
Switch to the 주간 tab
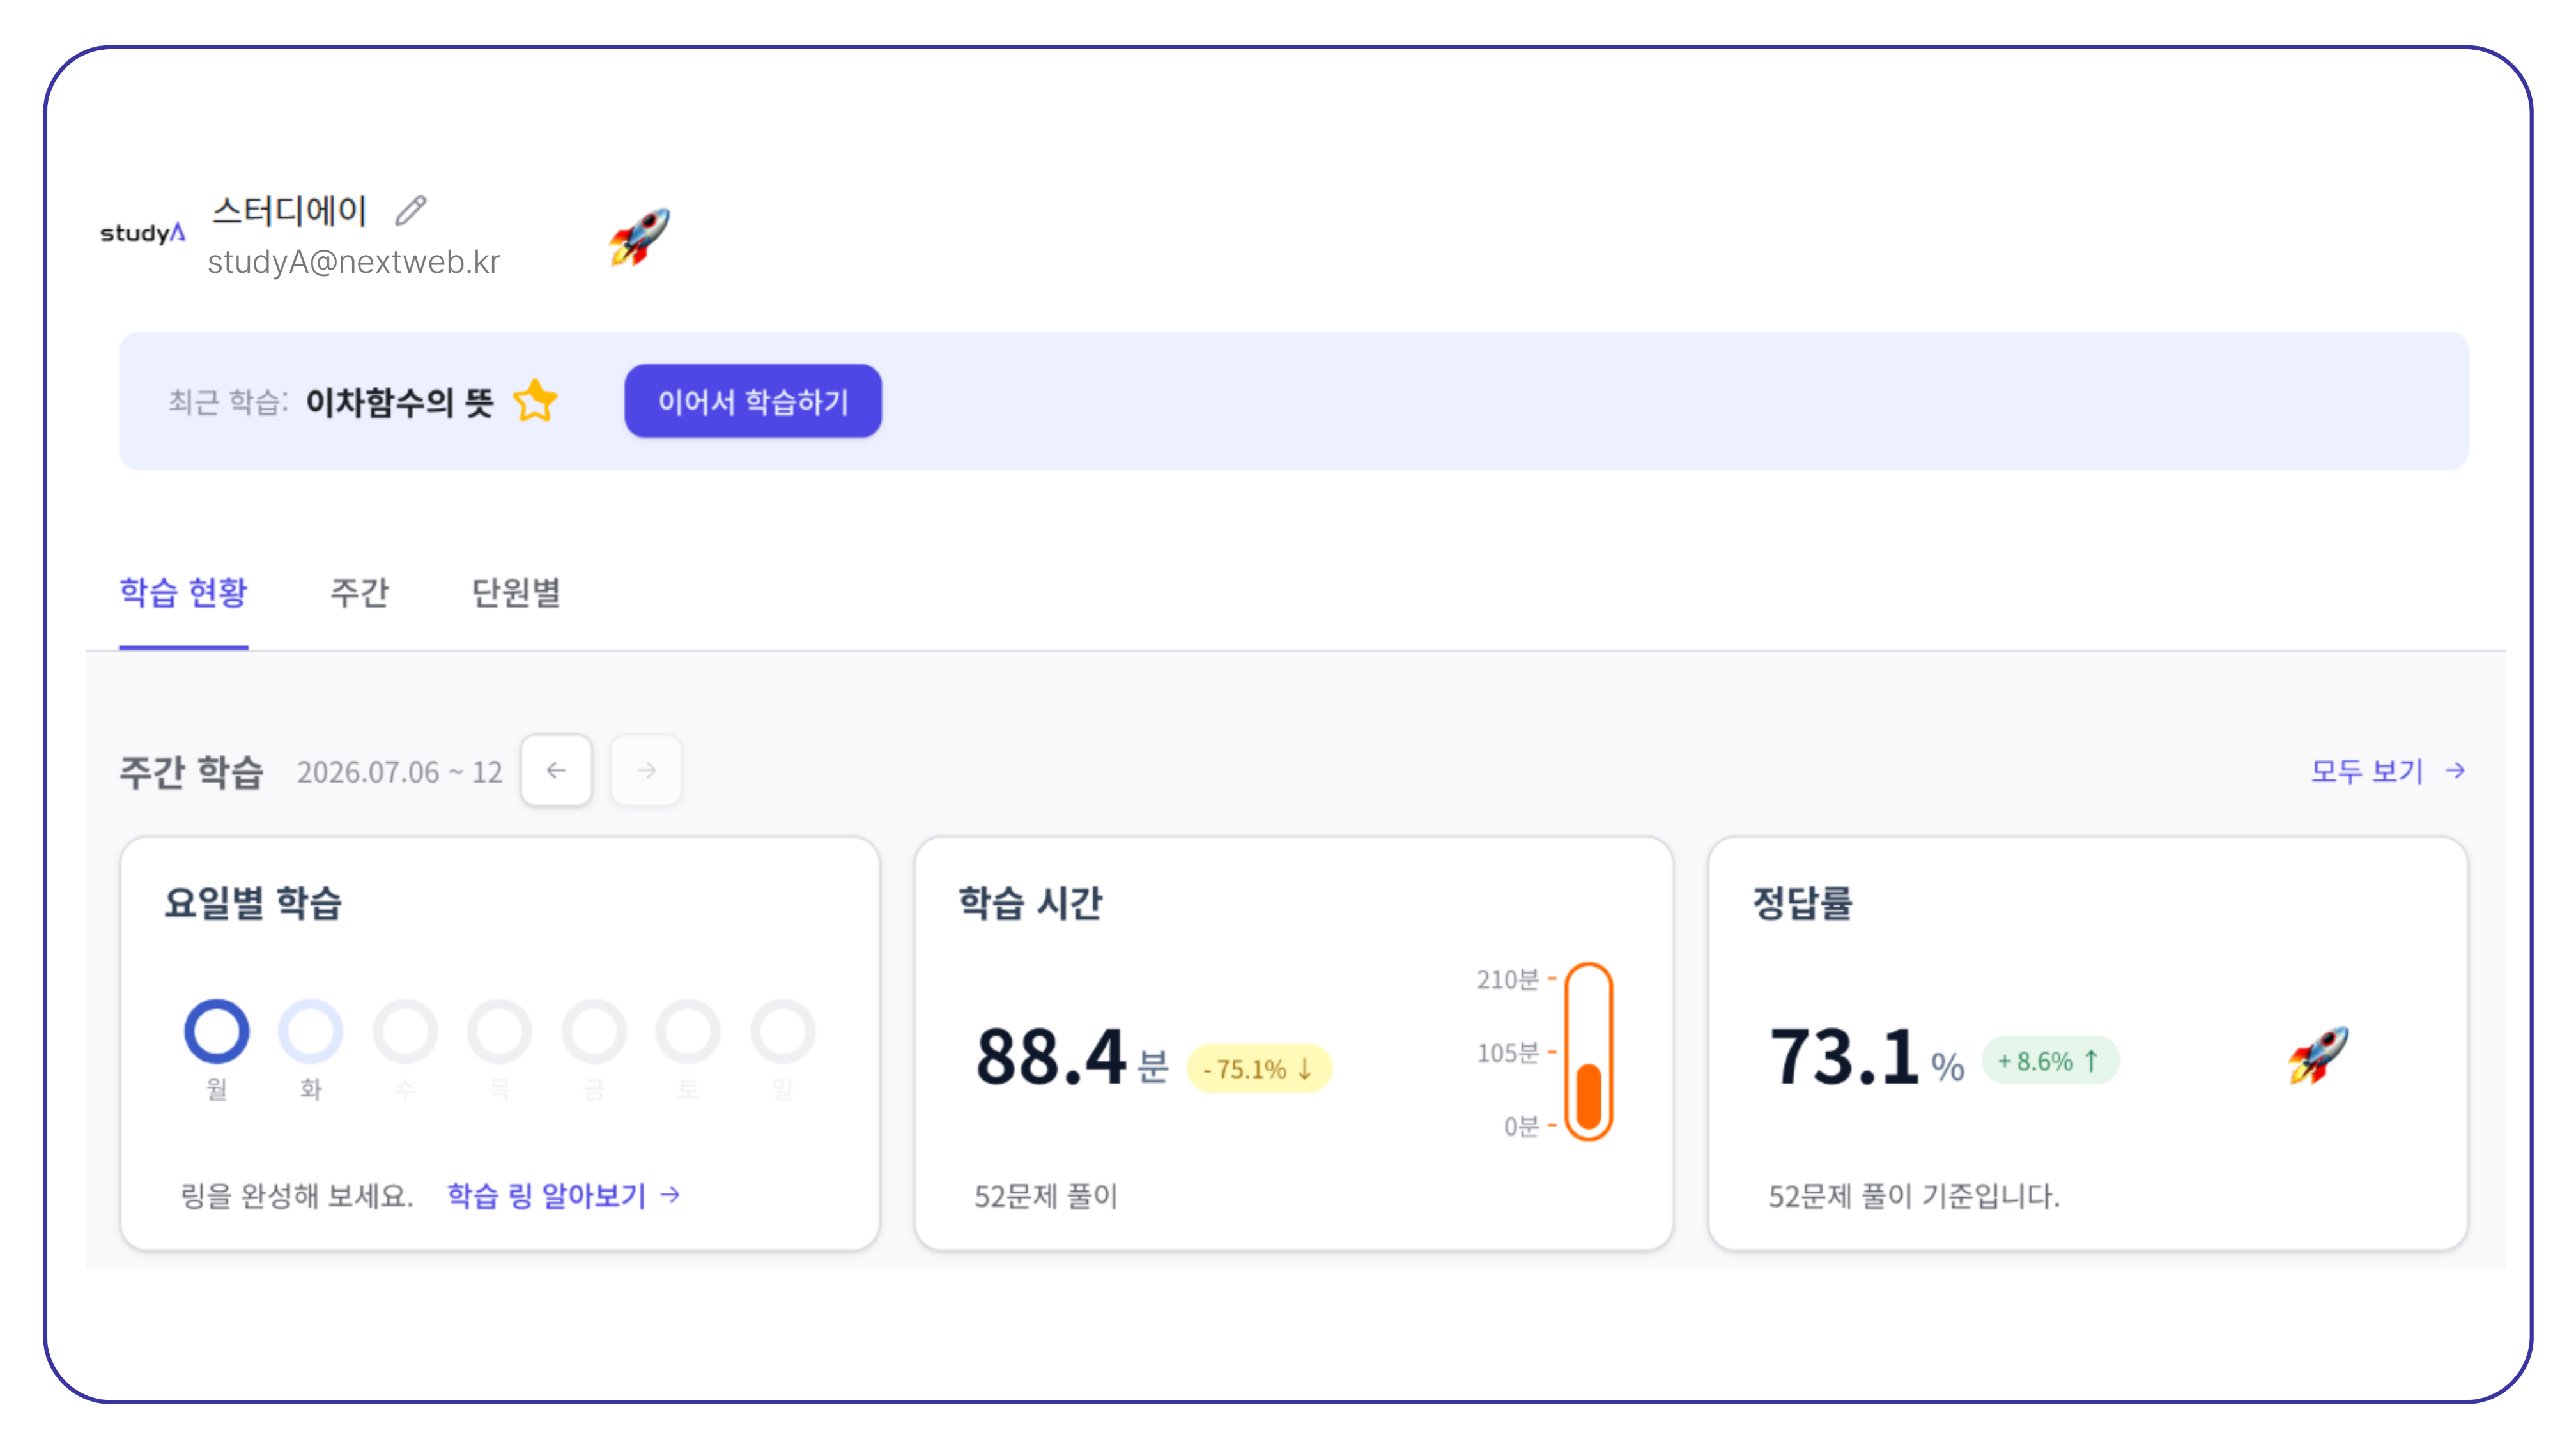pyautogui.click(x=359, y=592)
